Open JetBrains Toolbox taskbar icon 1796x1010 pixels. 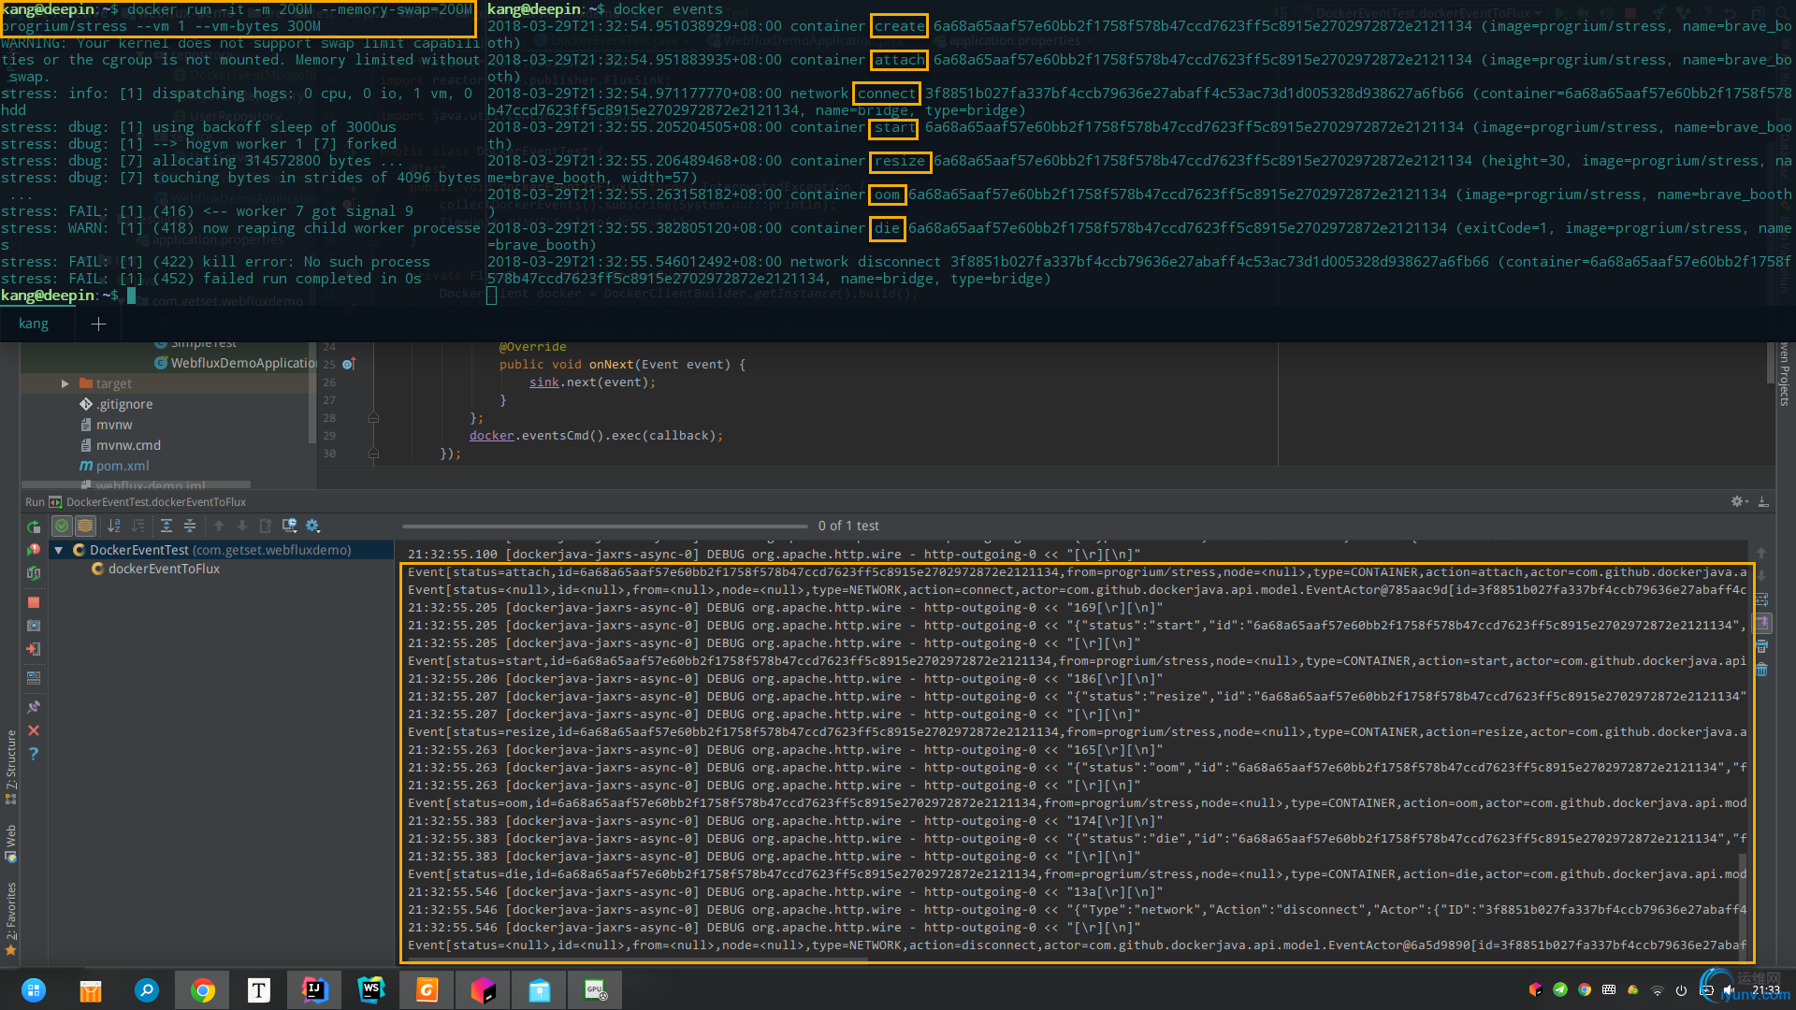click(483, 989)
